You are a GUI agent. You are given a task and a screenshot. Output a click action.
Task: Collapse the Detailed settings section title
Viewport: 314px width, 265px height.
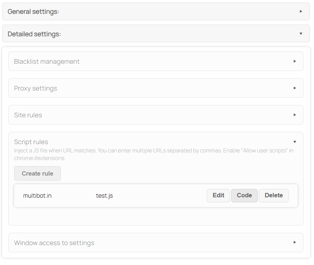point(34,34)
